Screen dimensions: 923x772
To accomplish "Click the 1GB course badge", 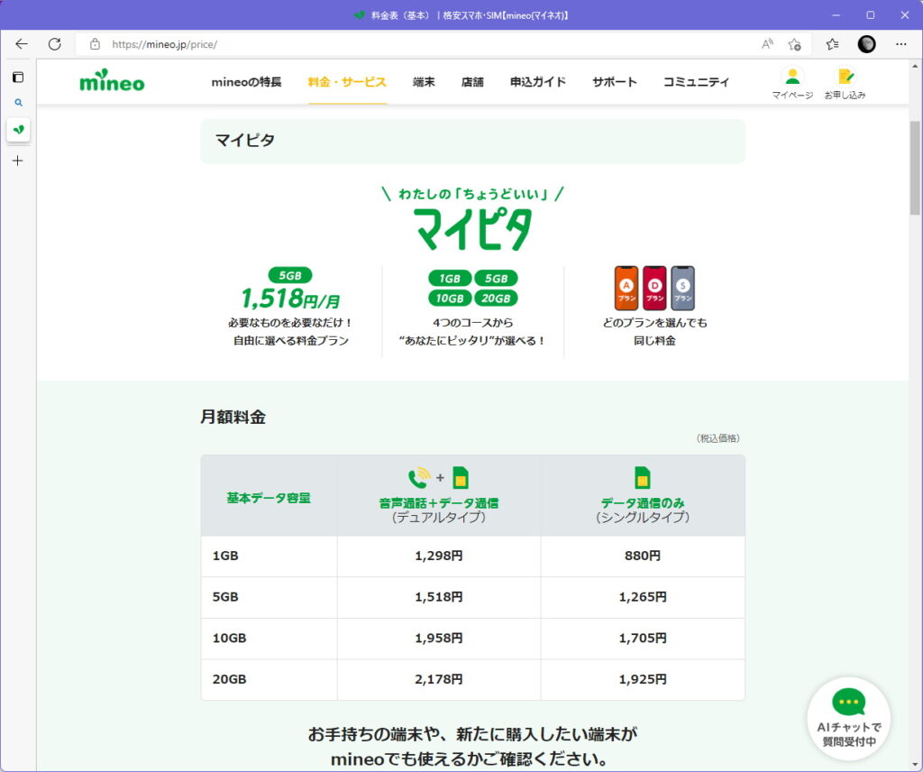I will (x=450, y=279).
